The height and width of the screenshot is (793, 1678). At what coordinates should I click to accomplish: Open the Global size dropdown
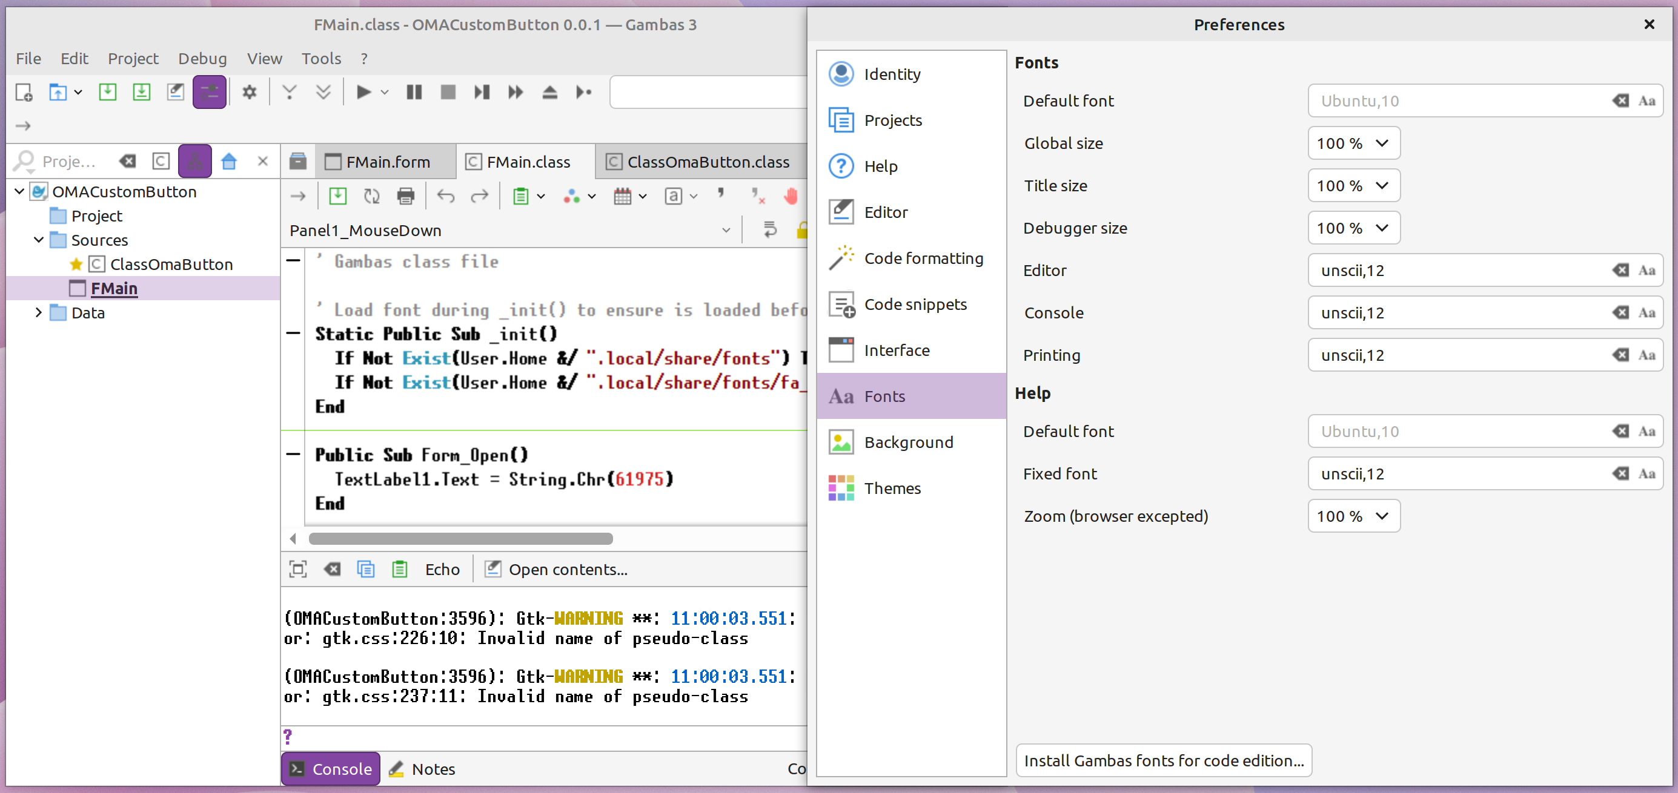1353,143
